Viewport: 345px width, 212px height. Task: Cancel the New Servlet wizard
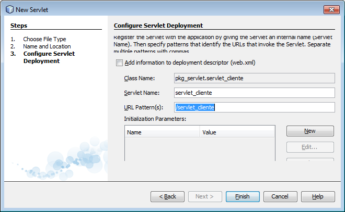(x=280, y=196)
